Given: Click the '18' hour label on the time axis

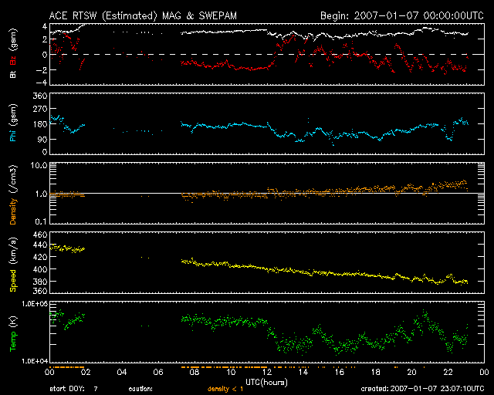Looking at the screenshot, I should (x=376, y=372).
